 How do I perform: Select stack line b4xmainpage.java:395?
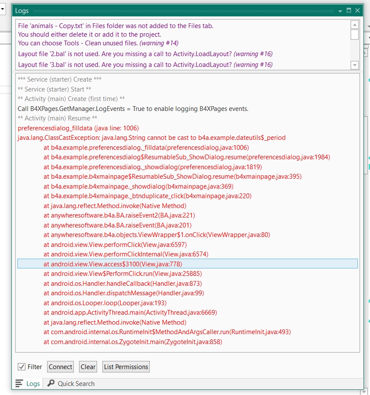coord(173,177)
